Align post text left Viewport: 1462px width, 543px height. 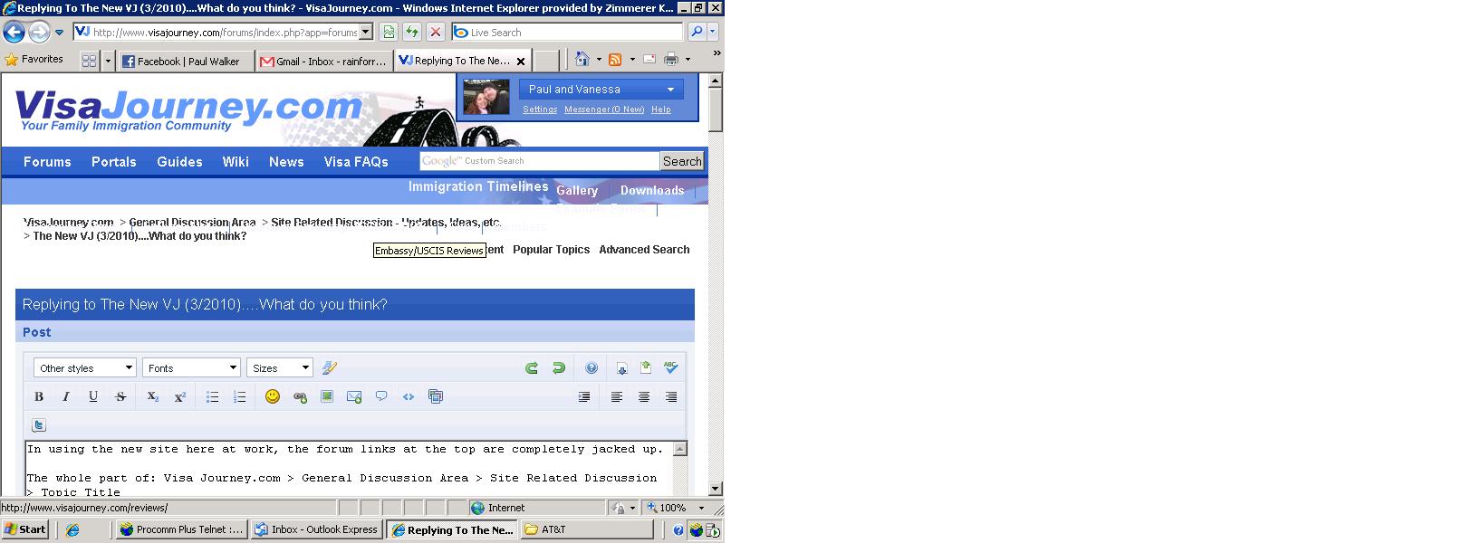click(x=617, y=396)
